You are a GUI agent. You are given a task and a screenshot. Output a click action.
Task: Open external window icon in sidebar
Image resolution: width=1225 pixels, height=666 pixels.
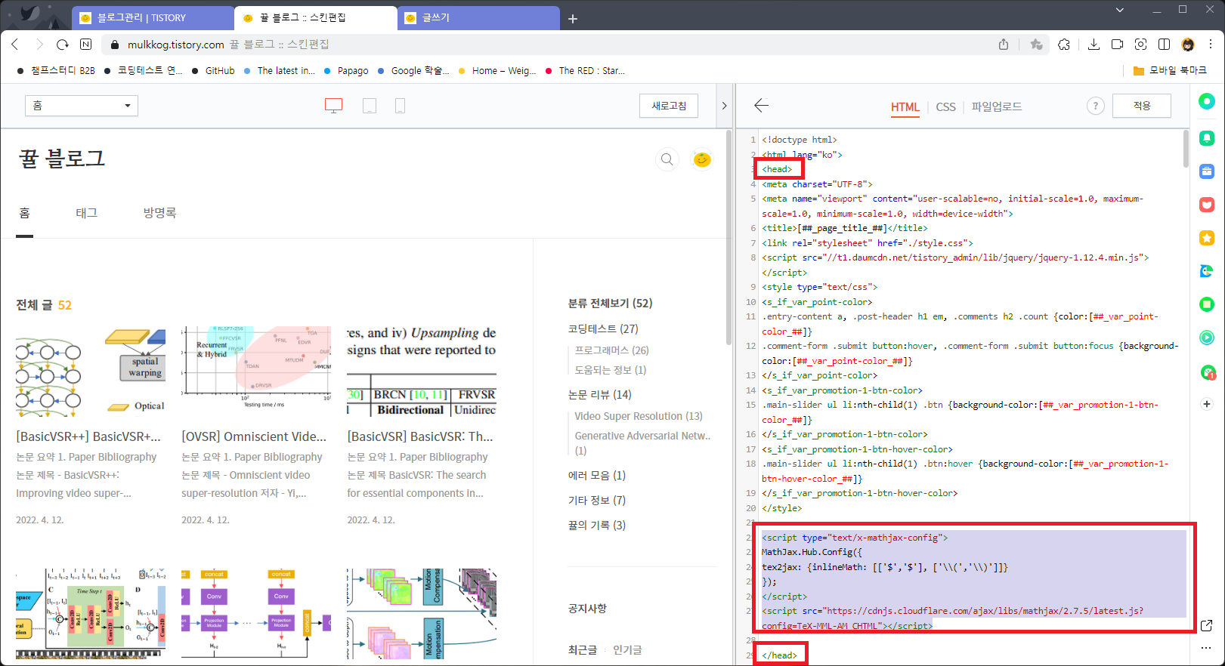tap(1206, 625)
